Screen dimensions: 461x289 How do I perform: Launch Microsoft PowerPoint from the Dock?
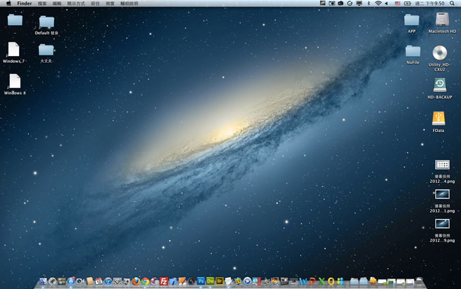pos(312,282)
